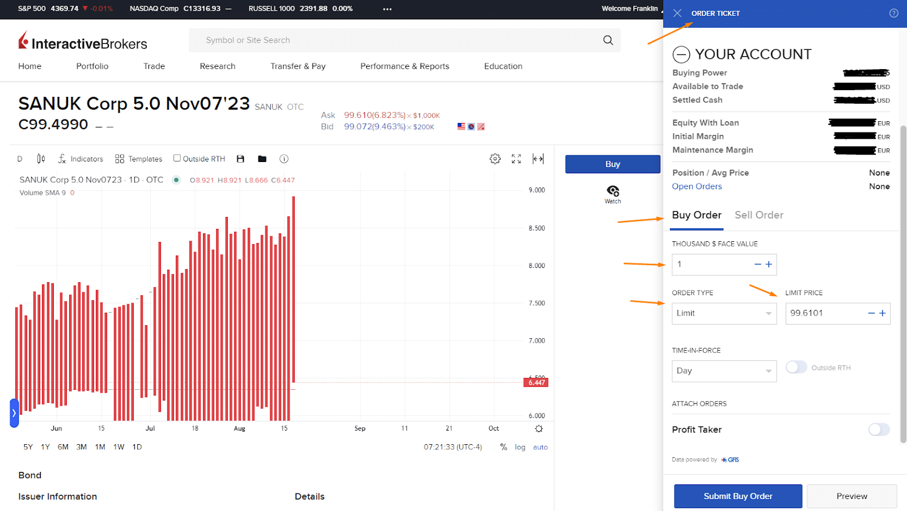Click Submit Buy Order
Image resolution: width=907 pixels, height=511 pixels.
pos(738,496)
